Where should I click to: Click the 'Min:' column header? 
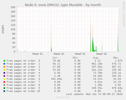point(76,58)
